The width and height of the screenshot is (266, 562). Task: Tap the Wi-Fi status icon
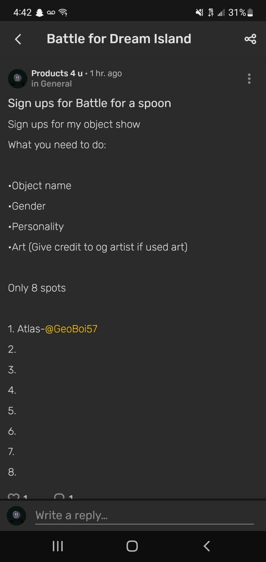(63, 13)
